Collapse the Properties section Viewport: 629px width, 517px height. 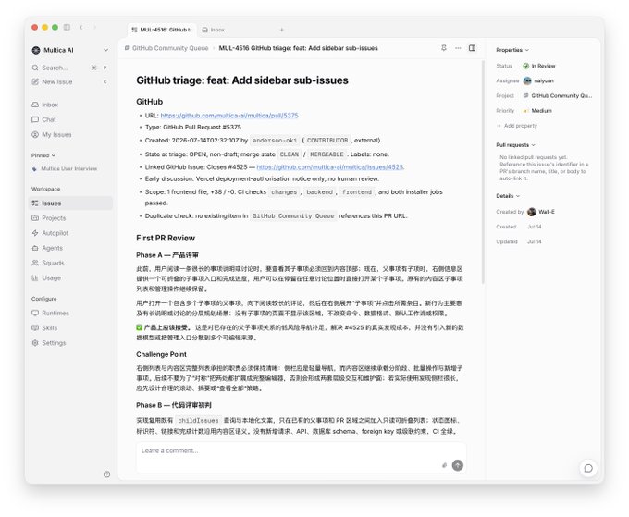coord(512,50)
